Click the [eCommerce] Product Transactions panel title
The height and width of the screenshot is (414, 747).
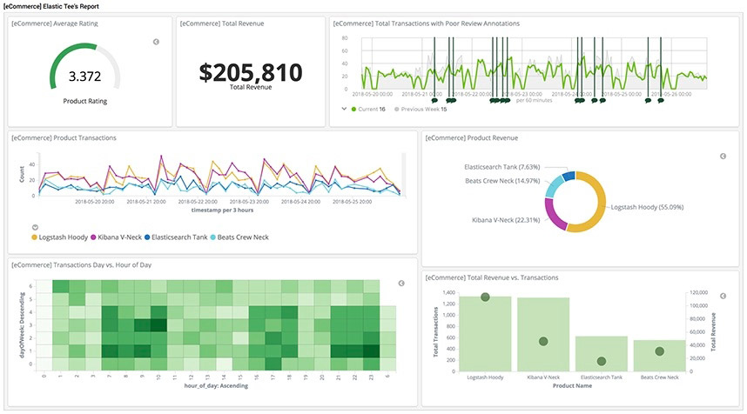point(64,137)
